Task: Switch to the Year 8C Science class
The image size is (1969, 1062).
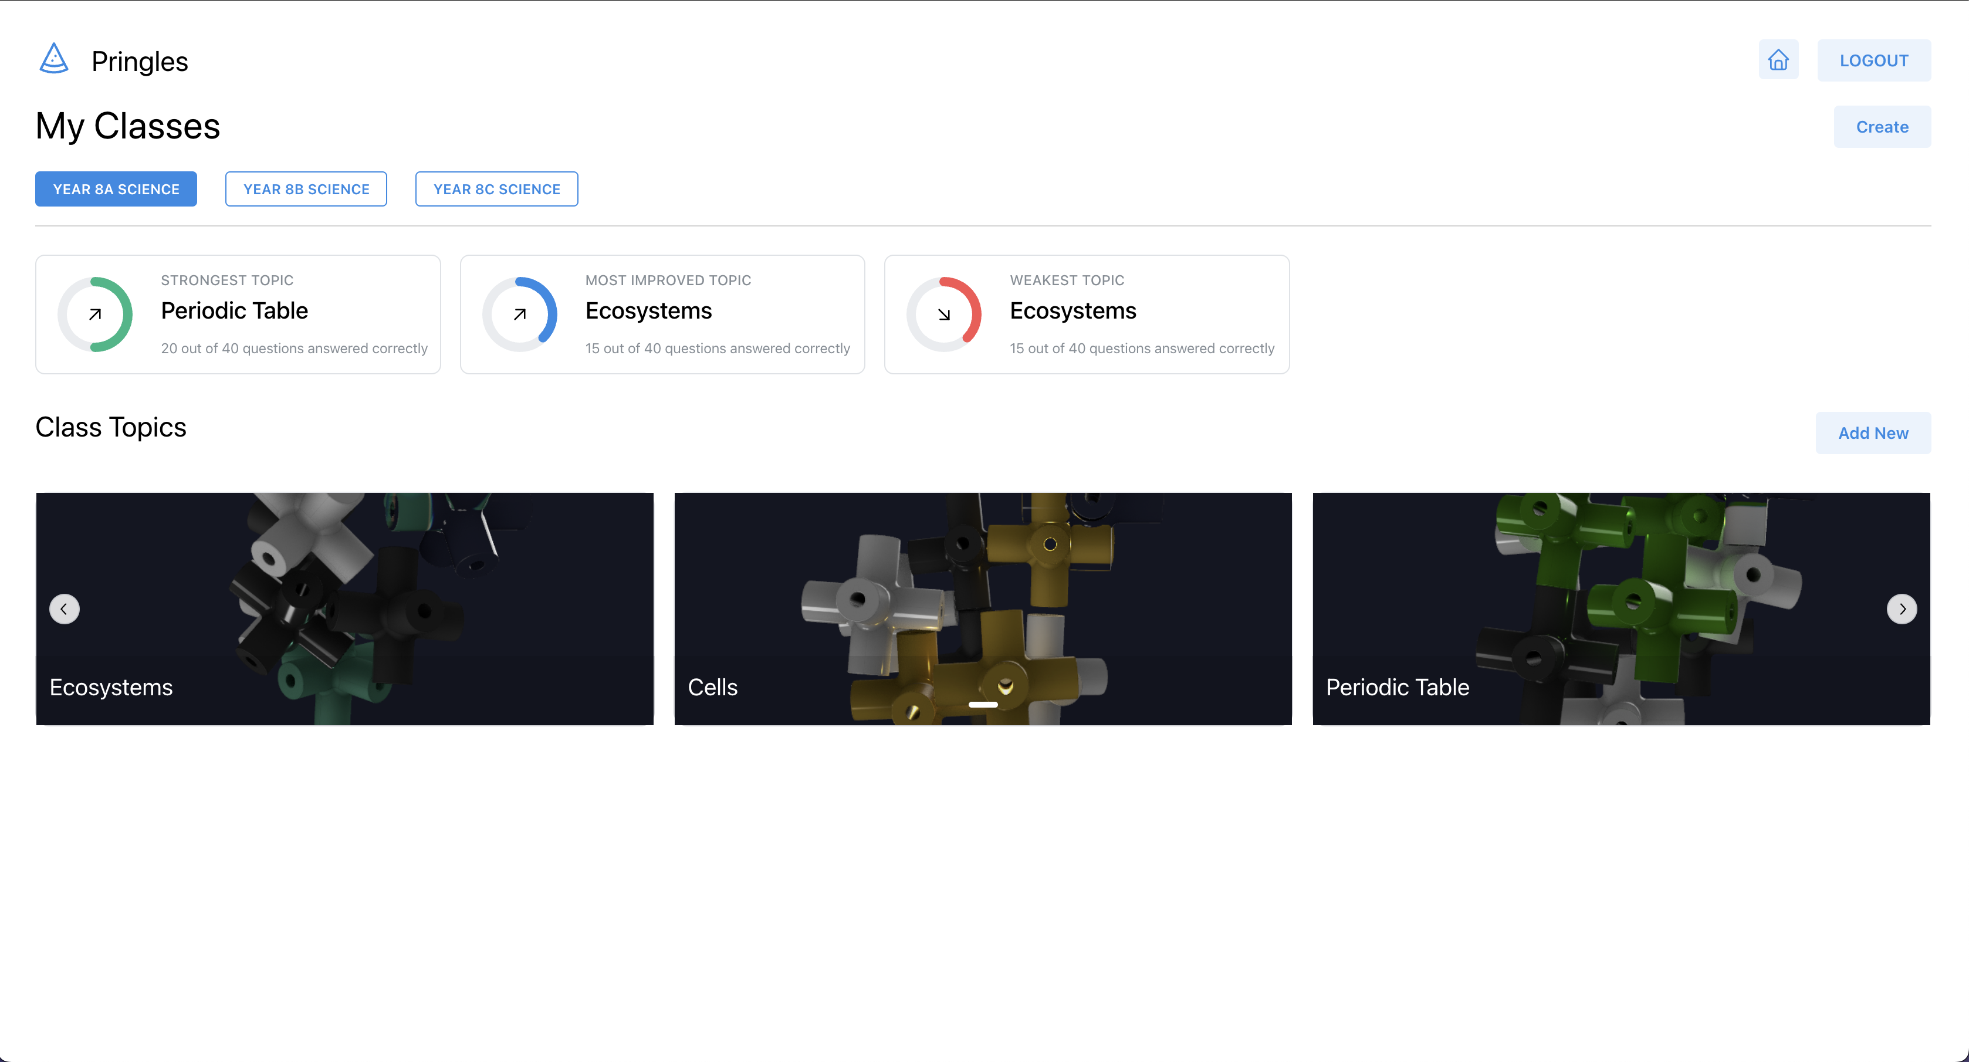Action: (x=496, y=189)
